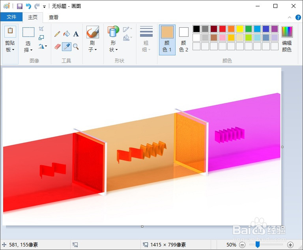This screenshot has width=303, height=250.
Task: Pick the orange color swatch
Action: point(231,29)
